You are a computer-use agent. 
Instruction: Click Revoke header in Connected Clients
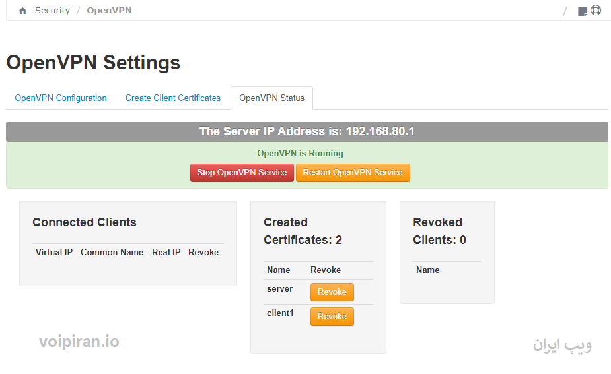coord(203,252)
